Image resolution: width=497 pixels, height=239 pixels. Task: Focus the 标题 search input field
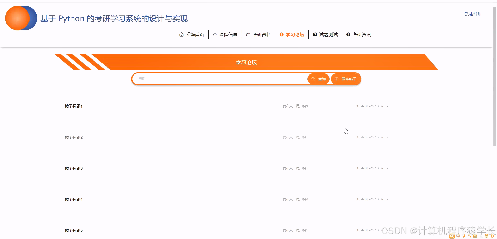pyautogui.click(x=220, y=79)
